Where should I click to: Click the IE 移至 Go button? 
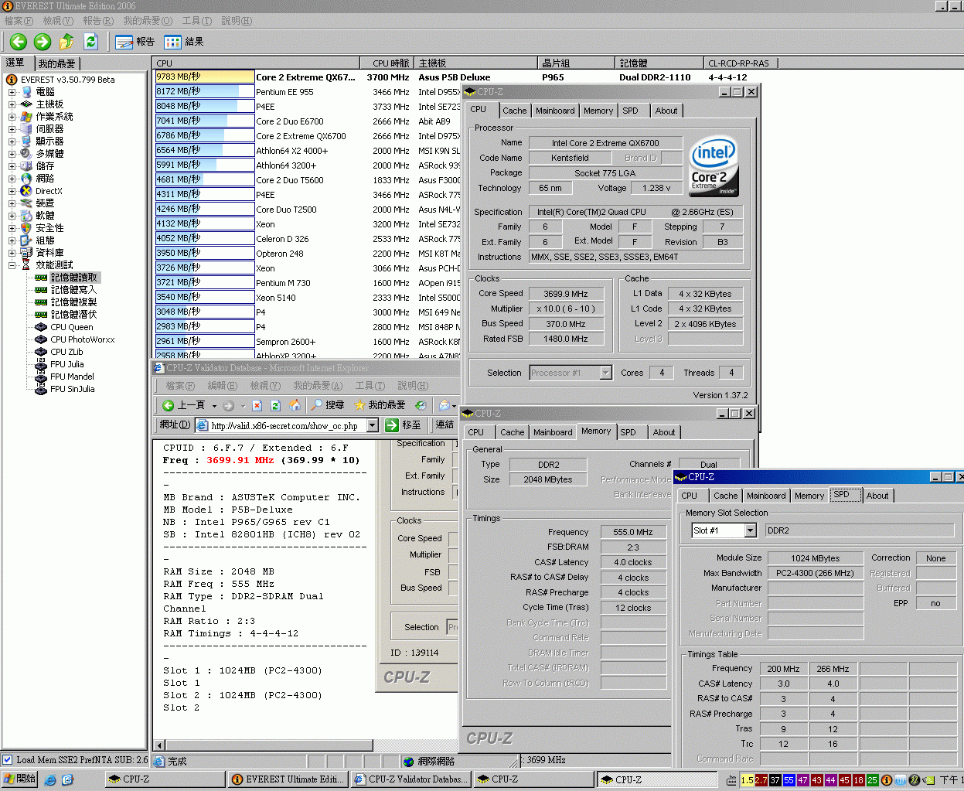click(x=404, y=425)
